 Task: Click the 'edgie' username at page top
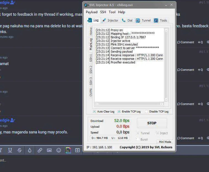click(x=5, y=2)
